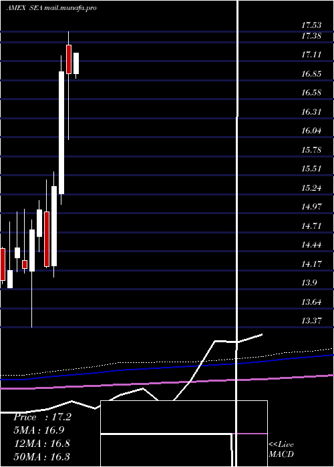Click the 5MA : 16.9 readout
This screenshot has height=467, width=334.
(39, 430)
